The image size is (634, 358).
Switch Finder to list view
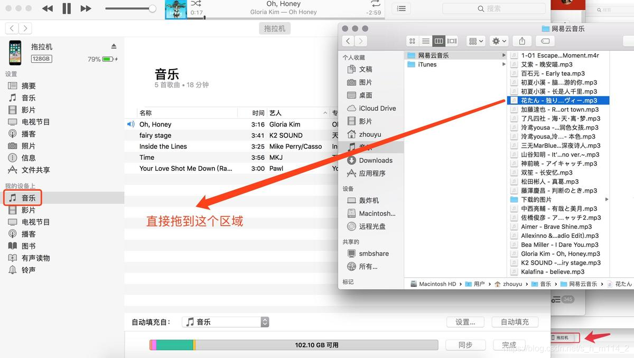click(426, 41)
